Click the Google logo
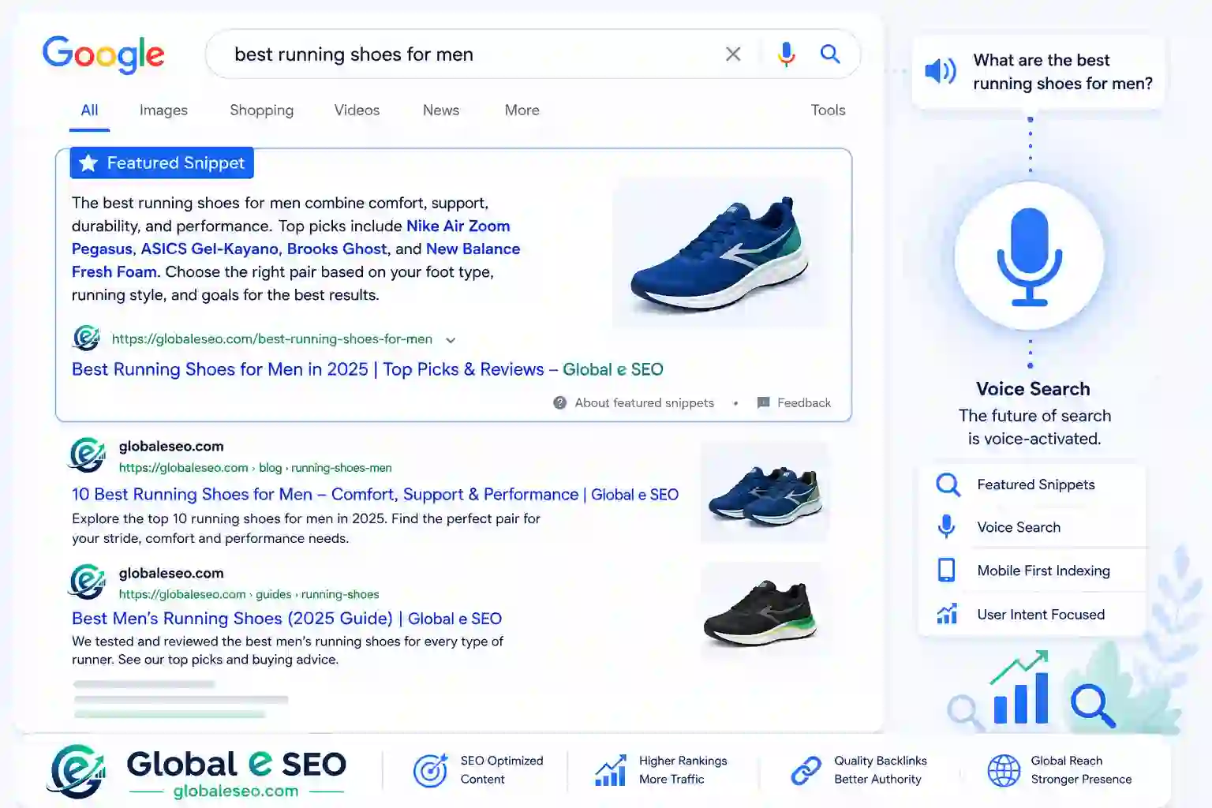 pos(103,54)
